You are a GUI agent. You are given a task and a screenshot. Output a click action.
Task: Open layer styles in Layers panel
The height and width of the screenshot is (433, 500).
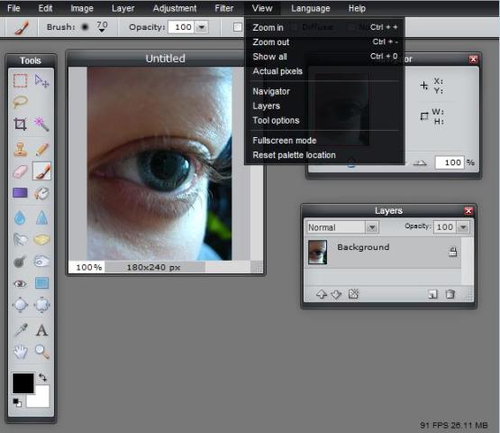click(x=354, y=294)
